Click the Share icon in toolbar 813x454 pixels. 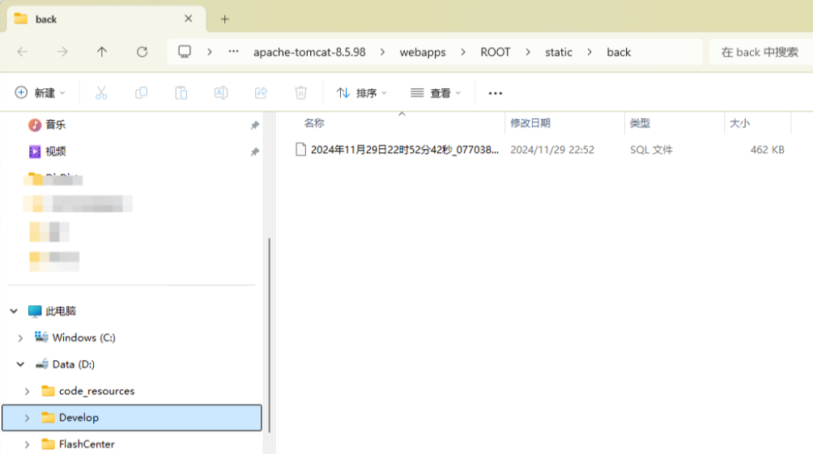click(261, 93)
